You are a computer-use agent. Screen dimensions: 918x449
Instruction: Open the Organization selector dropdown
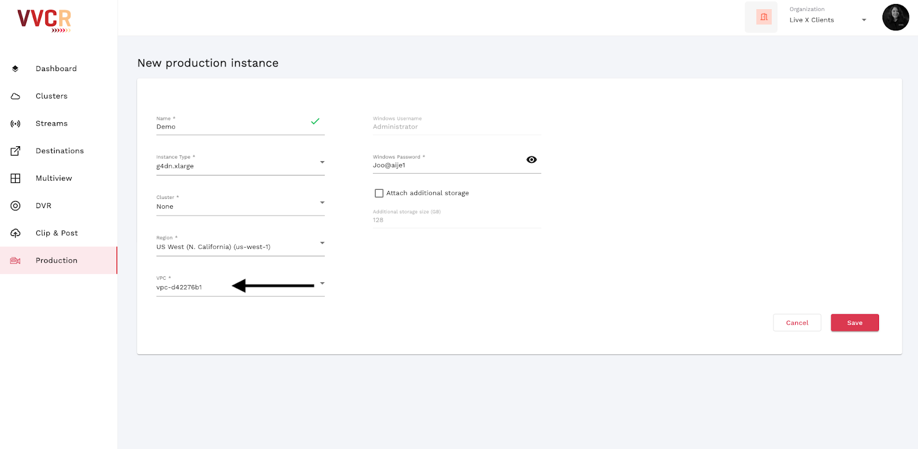[x=864, y=20]
